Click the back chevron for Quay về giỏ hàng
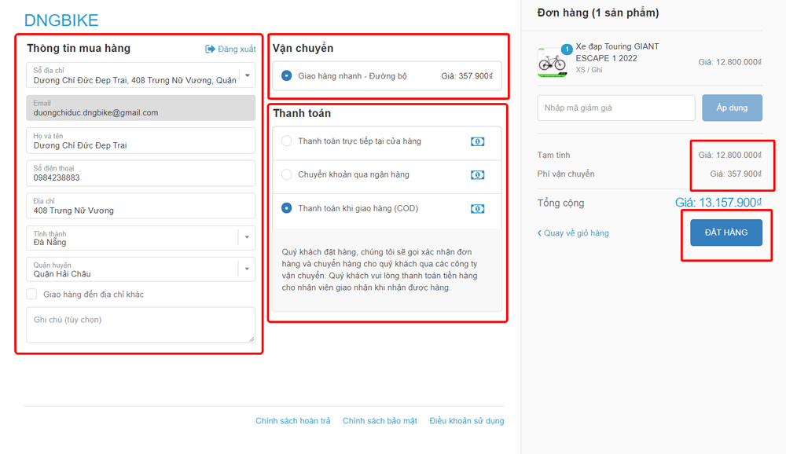 pyautogui.click(x=539, y=233)
